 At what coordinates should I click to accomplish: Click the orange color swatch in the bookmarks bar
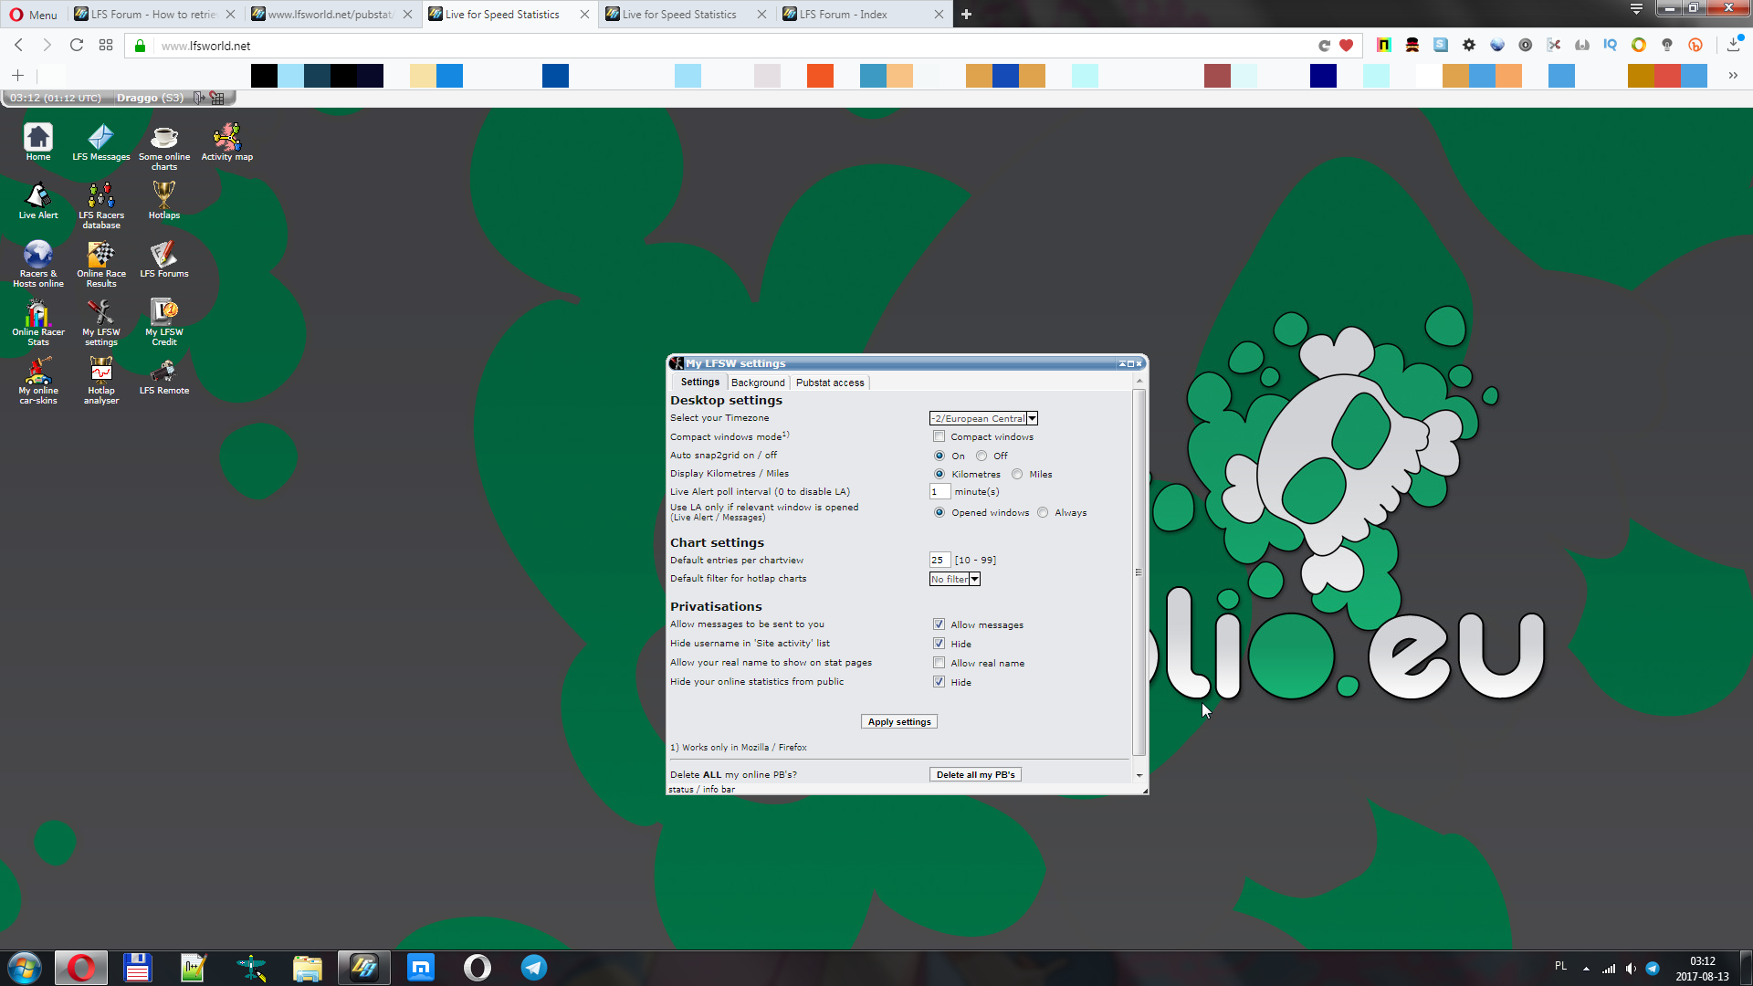click(820, 76)
